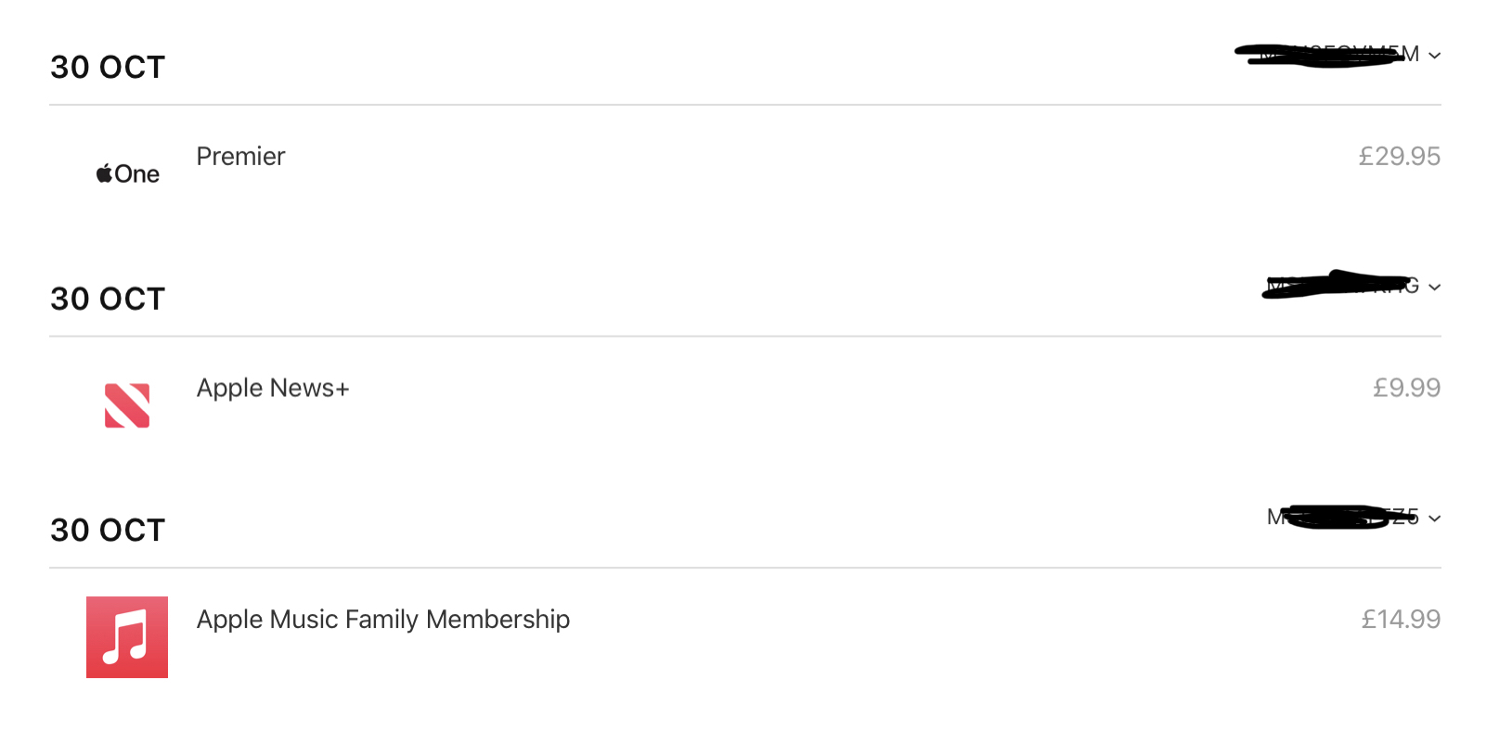Image resolution: width=1499 pixels, height=730 pixels.
Task: Click the £9.99 price
Action: click(1406, 388)
